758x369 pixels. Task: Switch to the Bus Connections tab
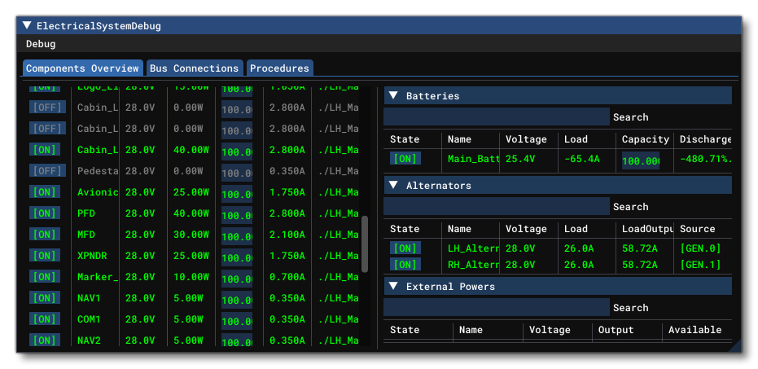(194, 68)
